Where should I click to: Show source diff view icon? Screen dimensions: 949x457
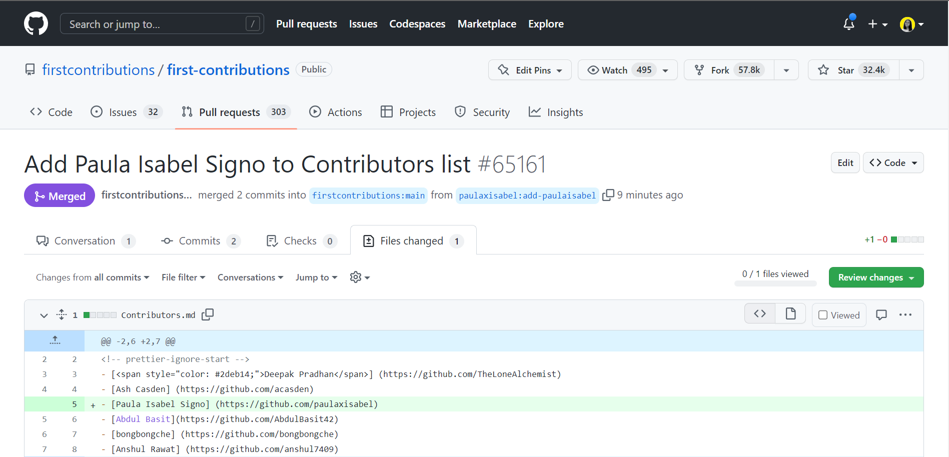tap(760, 313)
